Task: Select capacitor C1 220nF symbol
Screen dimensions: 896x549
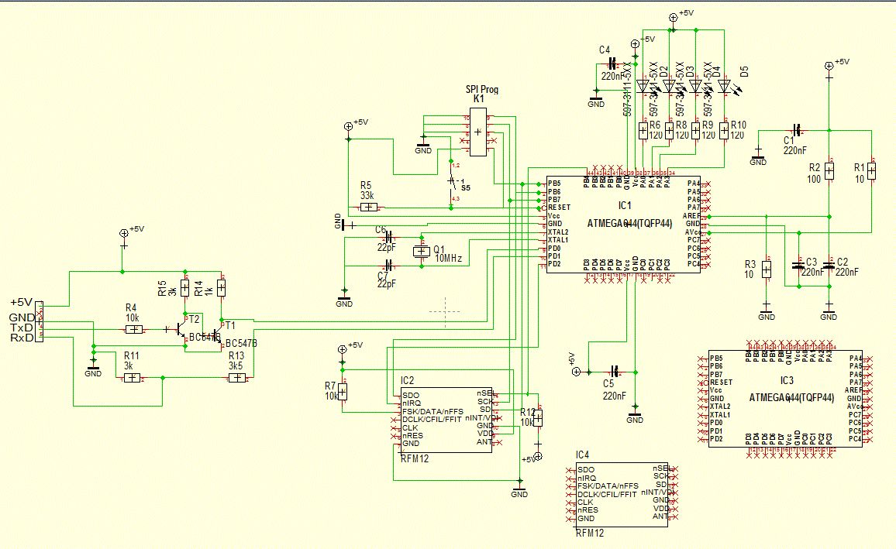Action: pyautogui.click(x=798, y=130)
